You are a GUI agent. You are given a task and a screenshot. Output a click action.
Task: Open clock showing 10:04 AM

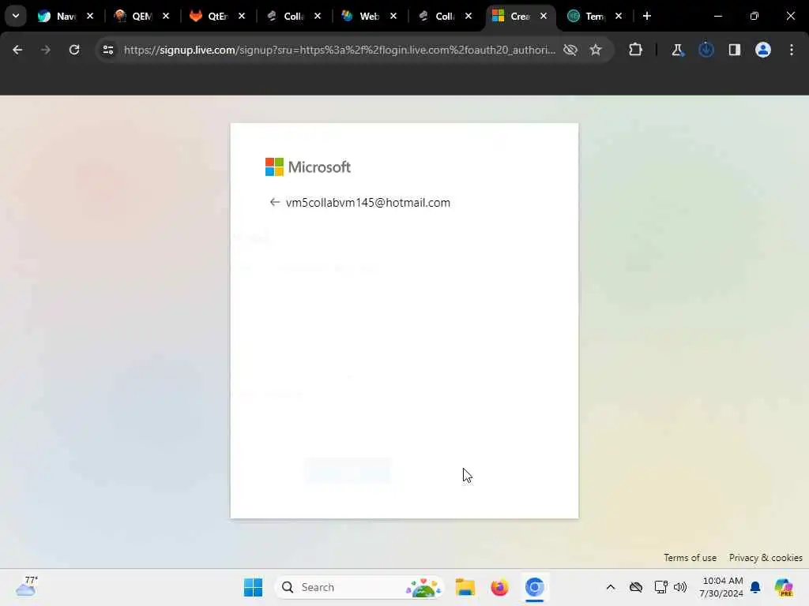pos(721,587)
